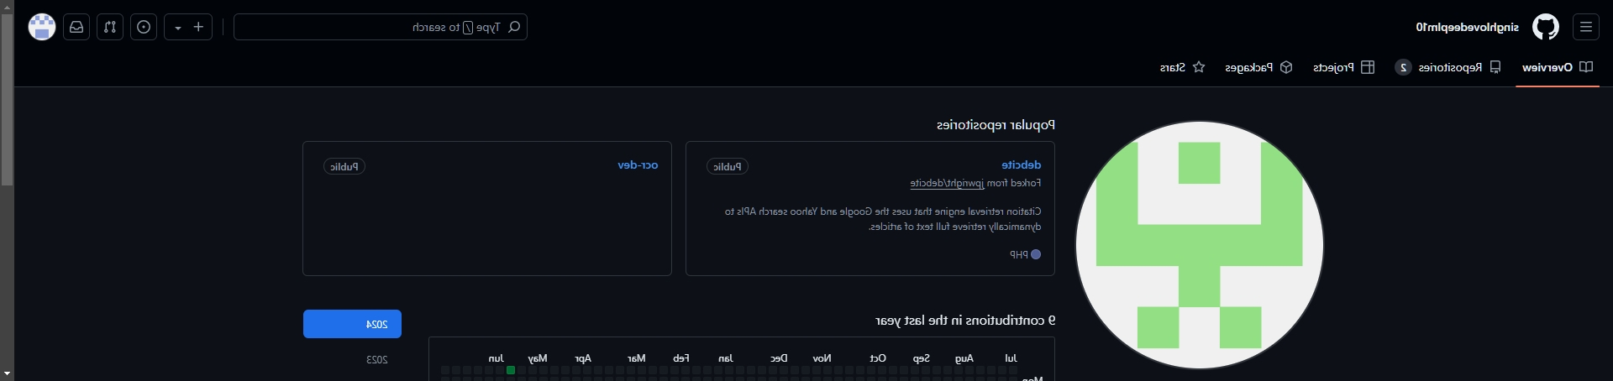Focus the search input field

click(x=381, y=27)
